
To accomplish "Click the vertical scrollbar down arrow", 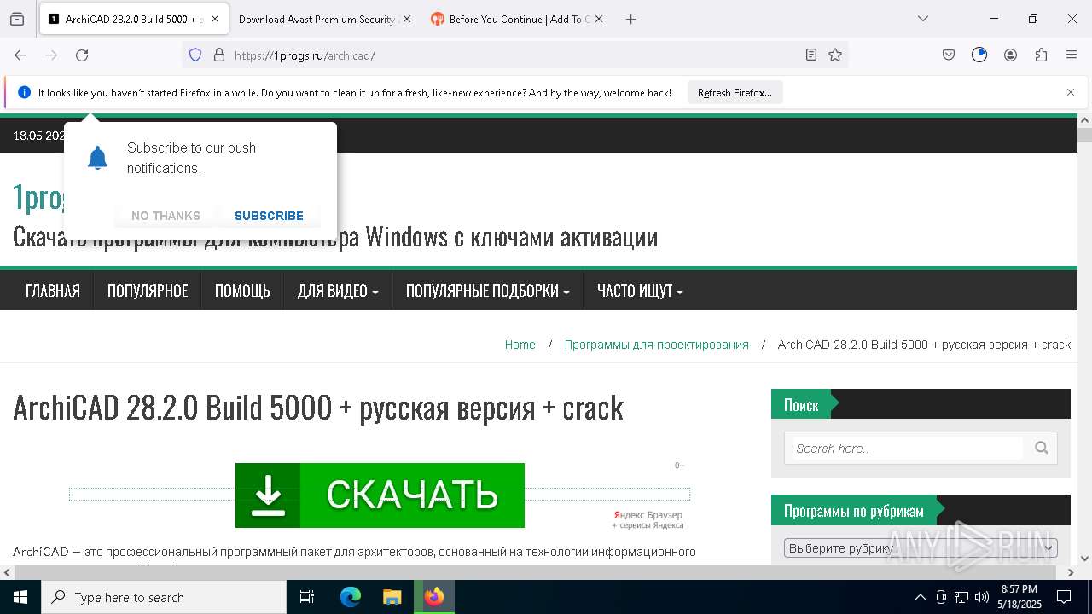I will pos(1084,559).
